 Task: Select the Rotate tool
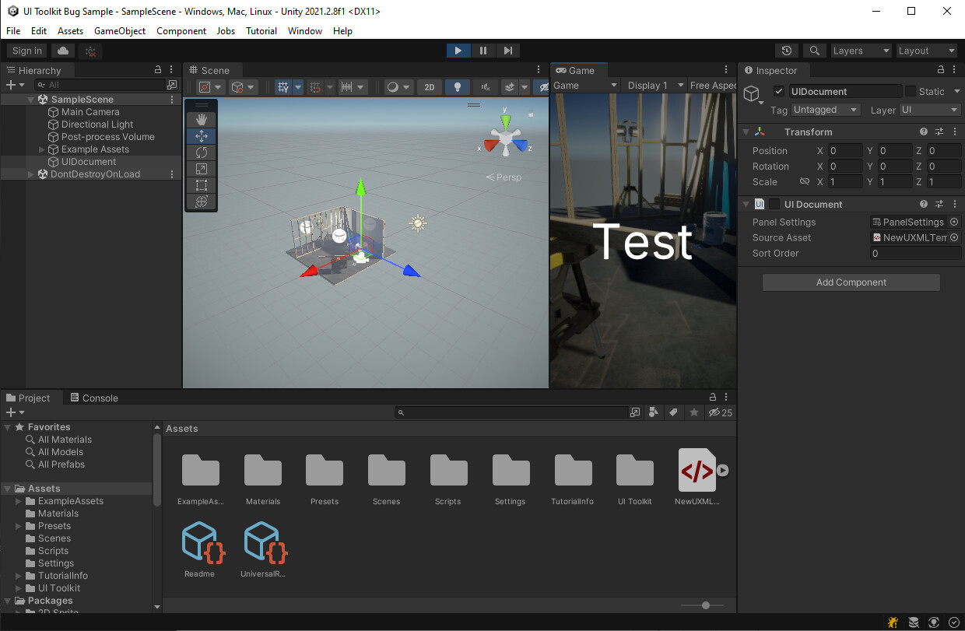201,152
